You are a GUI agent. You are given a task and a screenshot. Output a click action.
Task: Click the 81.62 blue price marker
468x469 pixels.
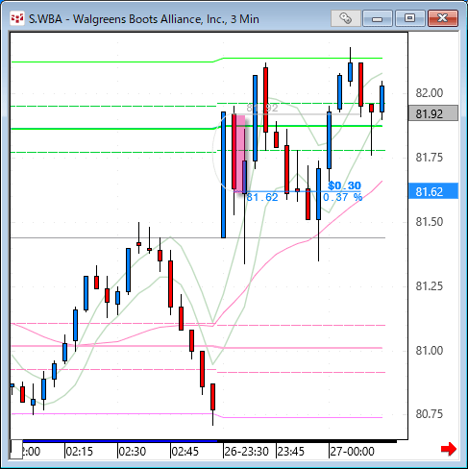[433, 191]
